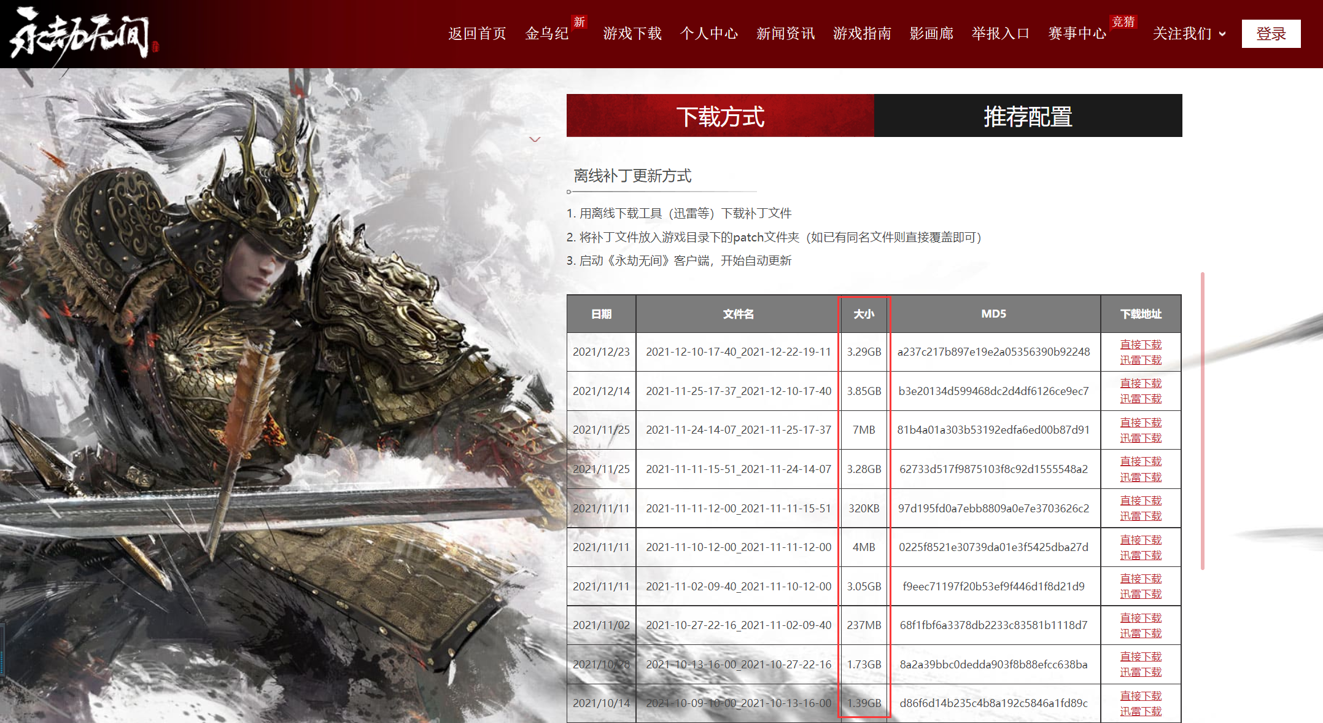Click the 2021/11/02 date cell

tap(601, 625)
